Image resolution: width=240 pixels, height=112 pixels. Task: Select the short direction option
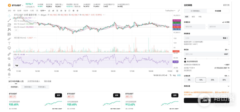[x=193, y=17]
